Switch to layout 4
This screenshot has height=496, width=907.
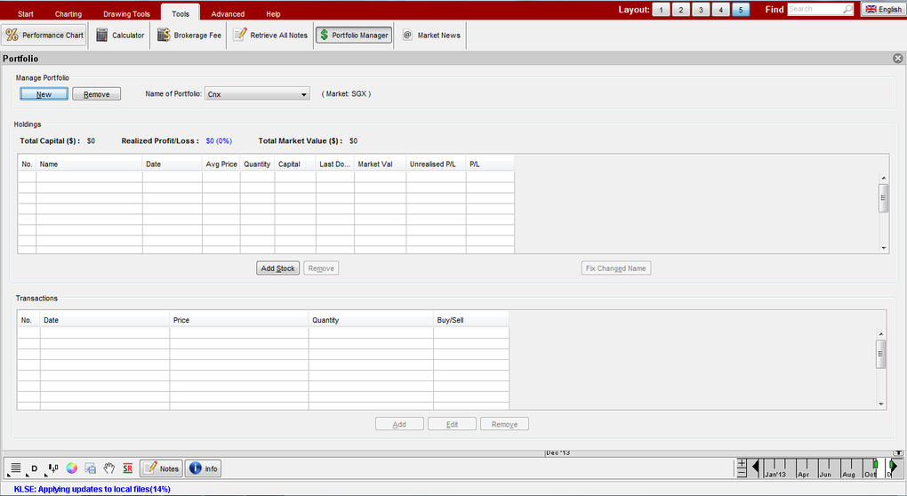pos(721,10)
